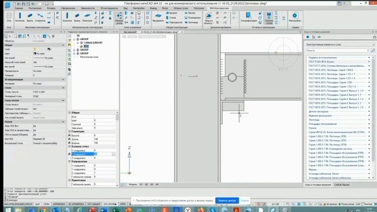Open Skype from the taskbar
Screen dimensions: 377x212
213,210
